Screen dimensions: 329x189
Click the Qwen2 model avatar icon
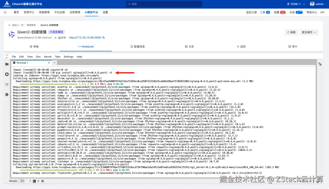[11, 35]
